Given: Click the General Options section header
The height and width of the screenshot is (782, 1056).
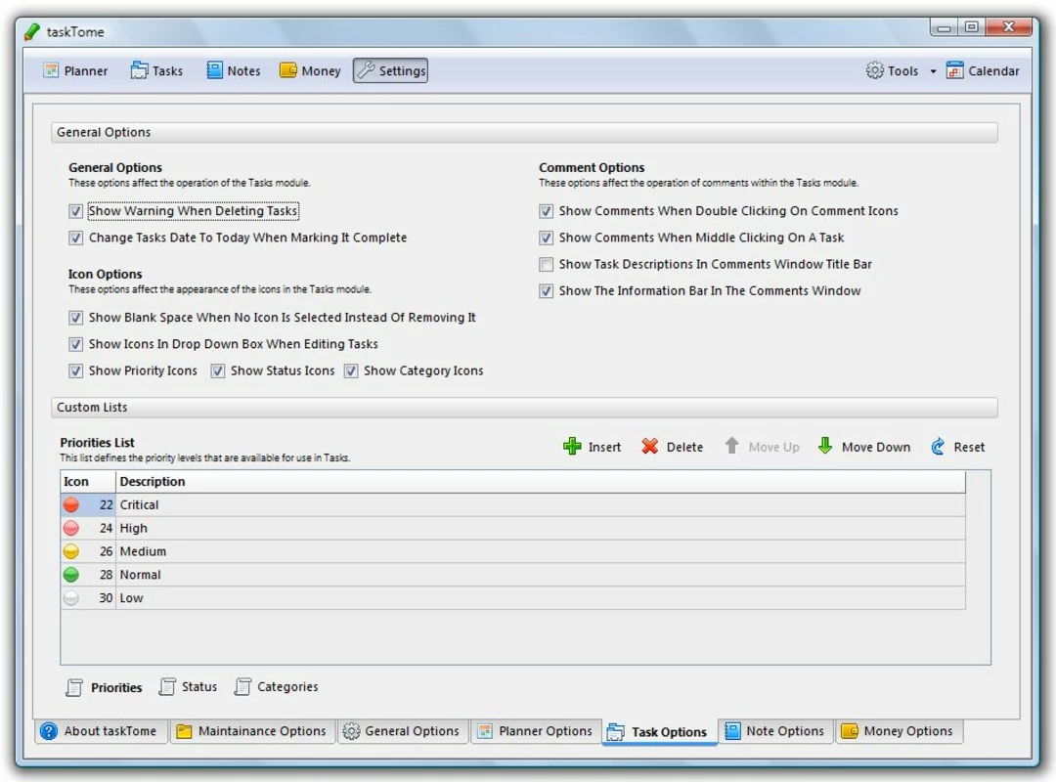Looking at the screenshot, I should 524,133.
